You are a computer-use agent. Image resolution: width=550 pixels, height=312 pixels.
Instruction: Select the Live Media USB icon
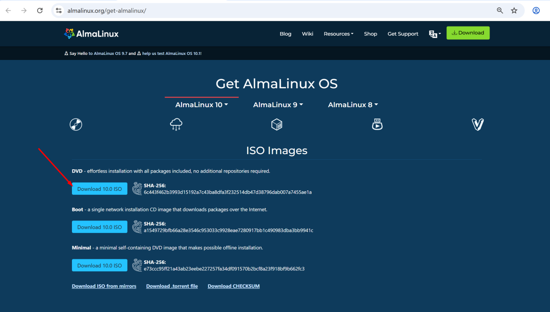tap(377, 124)
